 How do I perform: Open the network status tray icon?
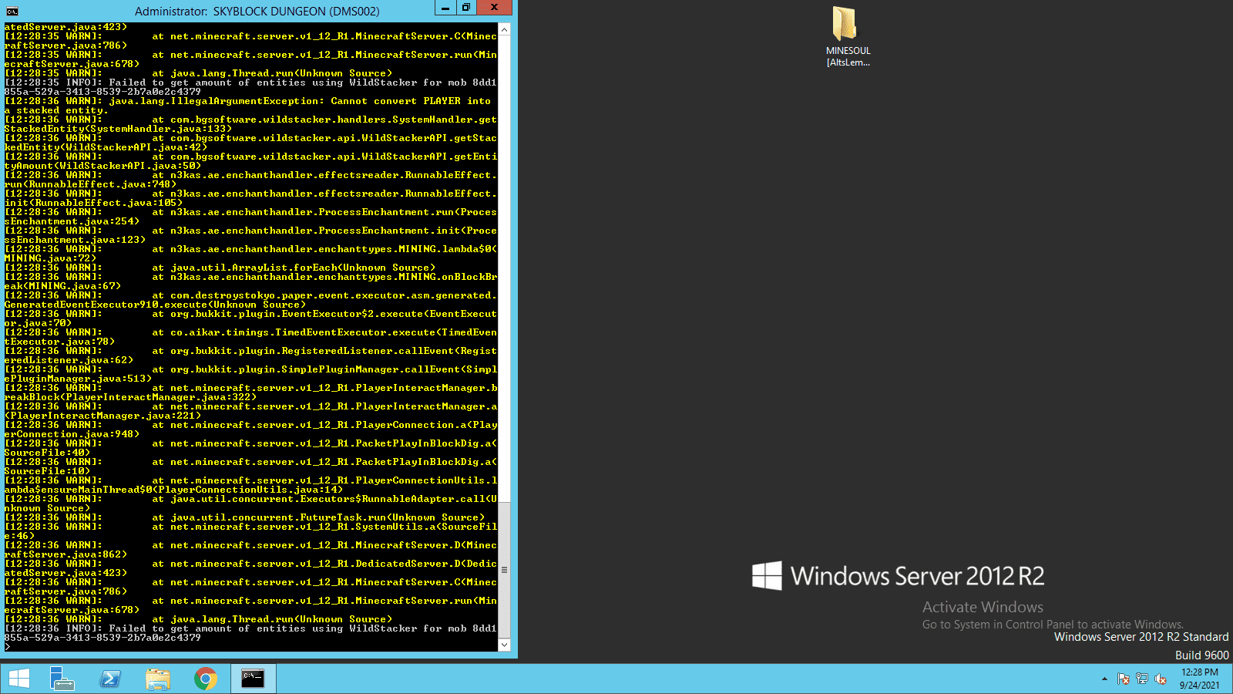1142,679
